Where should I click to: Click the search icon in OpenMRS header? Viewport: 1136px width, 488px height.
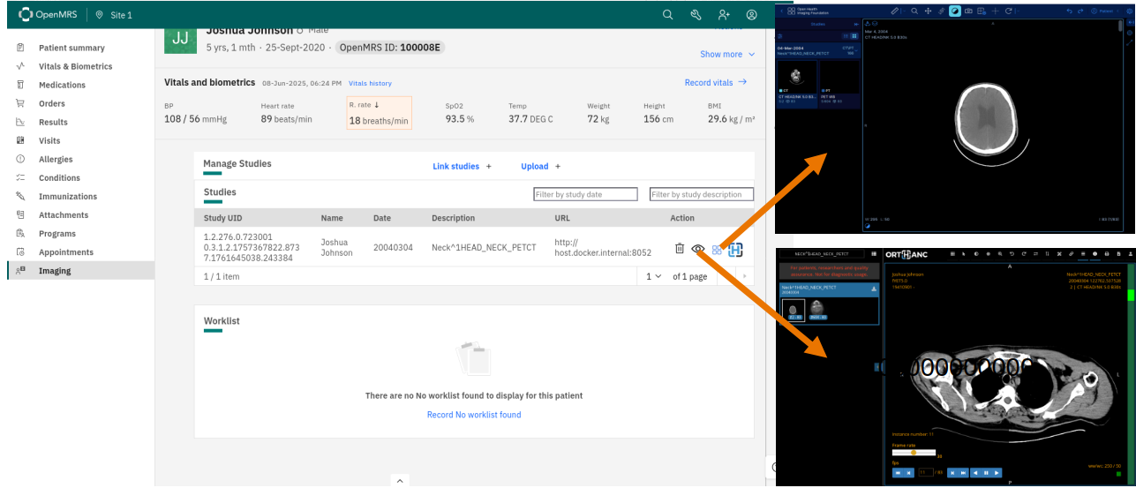click(x=668, y=15)
